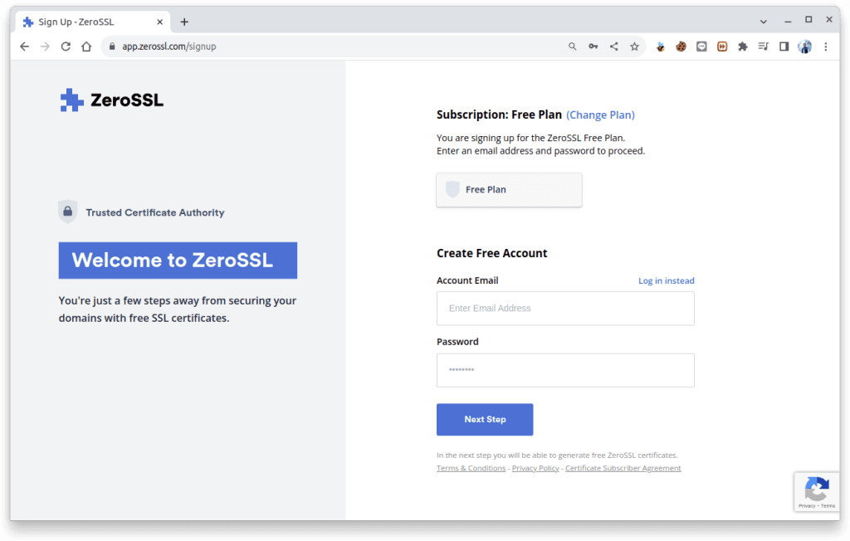Click the search magnifier icon in the toolbar

click(572, 46)
